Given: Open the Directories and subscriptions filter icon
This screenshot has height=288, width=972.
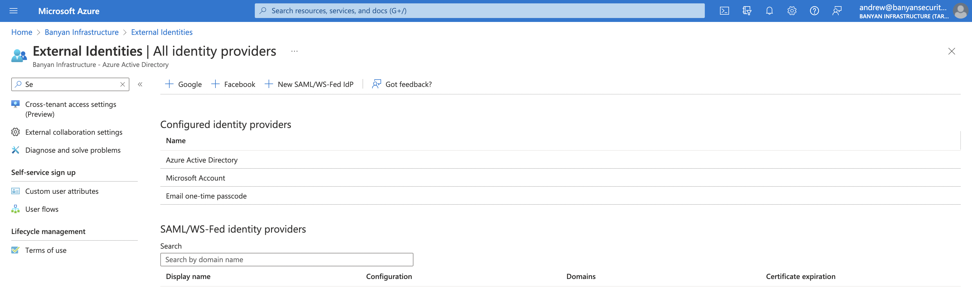Looking at the screenshot, I should (746, 11).
